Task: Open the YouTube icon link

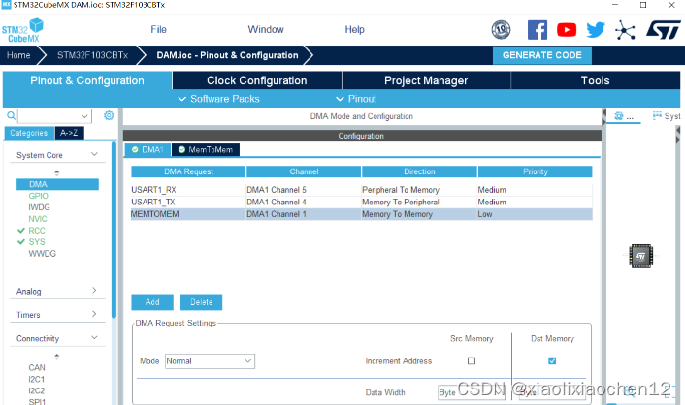Action: click(567, 30)
